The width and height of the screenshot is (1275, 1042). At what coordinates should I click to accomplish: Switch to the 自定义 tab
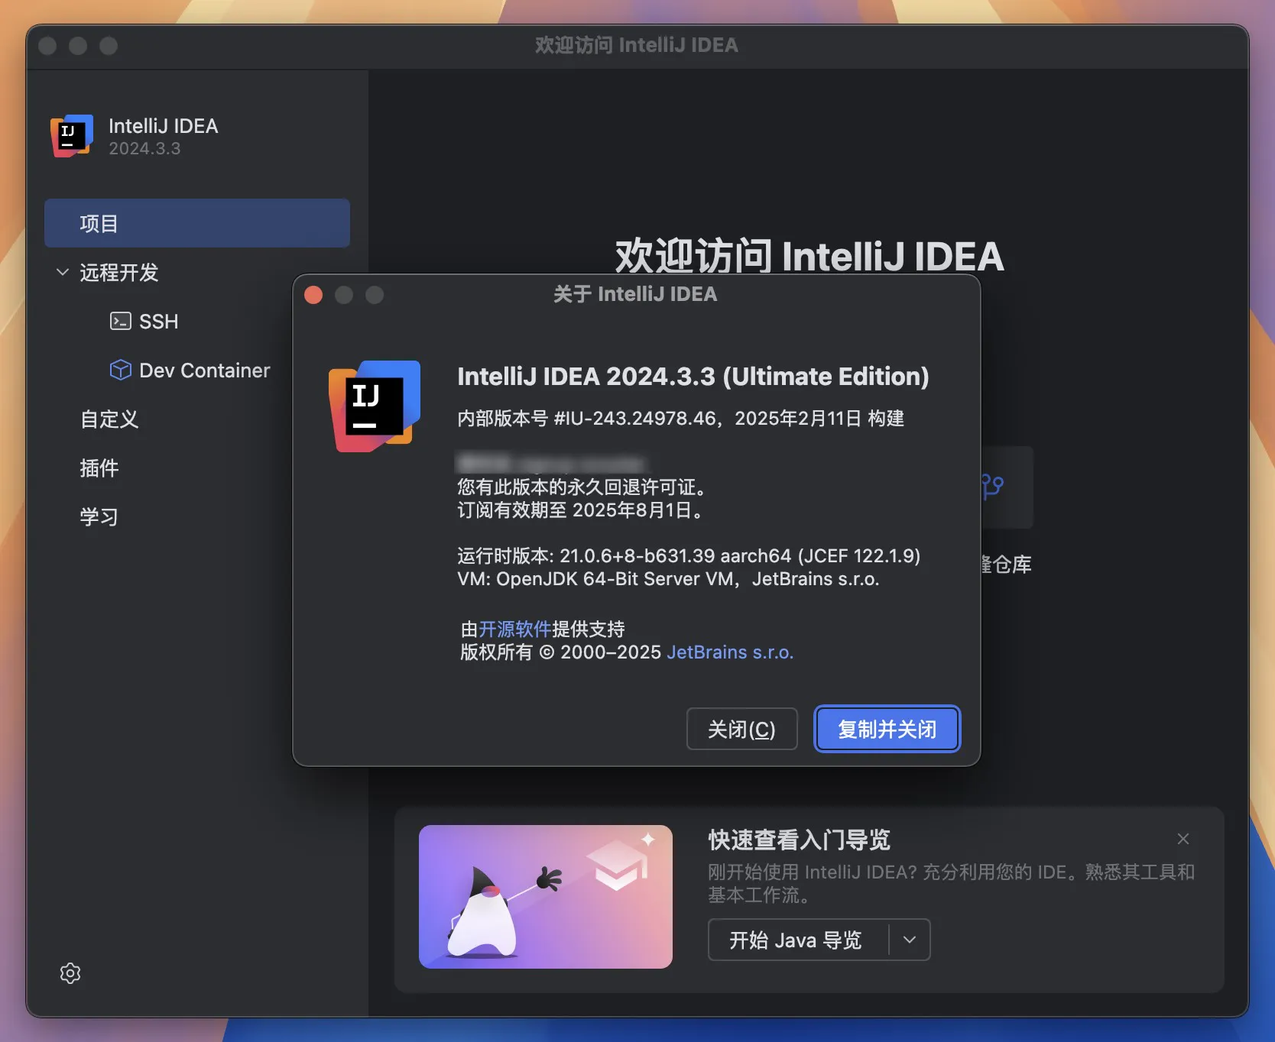click(109, 419)
